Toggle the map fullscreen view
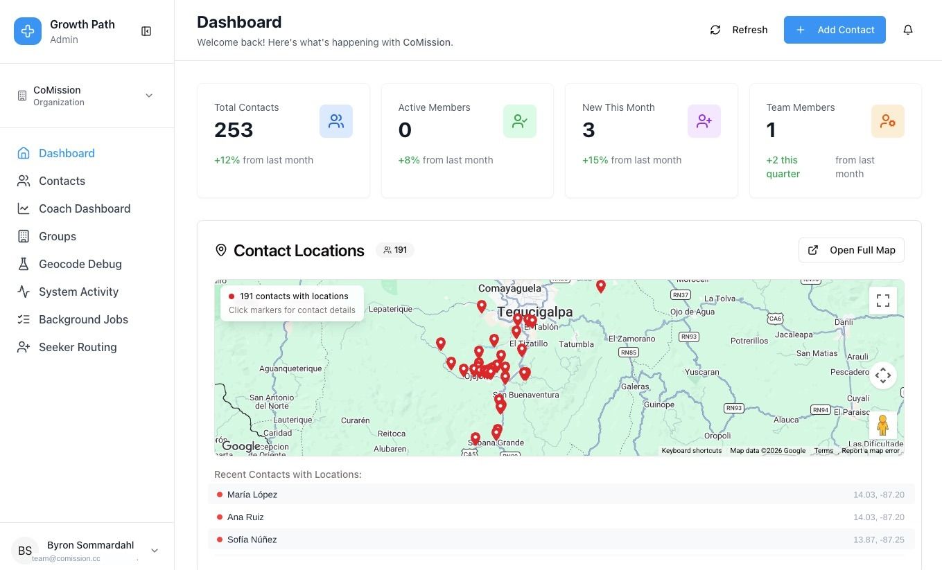The width and height of the screenshot is (942, 570). tap(883, 301)
